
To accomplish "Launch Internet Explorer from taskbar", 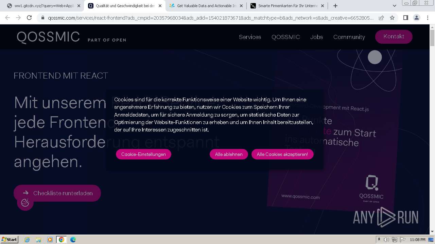I will (x=27, y=240).
